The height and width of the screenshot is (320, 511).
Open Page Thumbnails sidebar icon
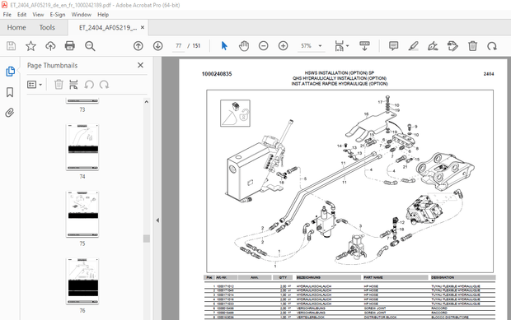coord(10,72)
